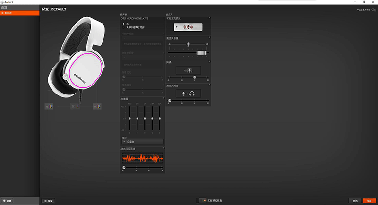The image size is (378, 205).
Task: Toggle the 实时预览开启 live preview switch
Action: pos(203,200)
